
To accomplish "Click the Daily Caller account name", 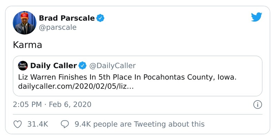I will [53, 65].
